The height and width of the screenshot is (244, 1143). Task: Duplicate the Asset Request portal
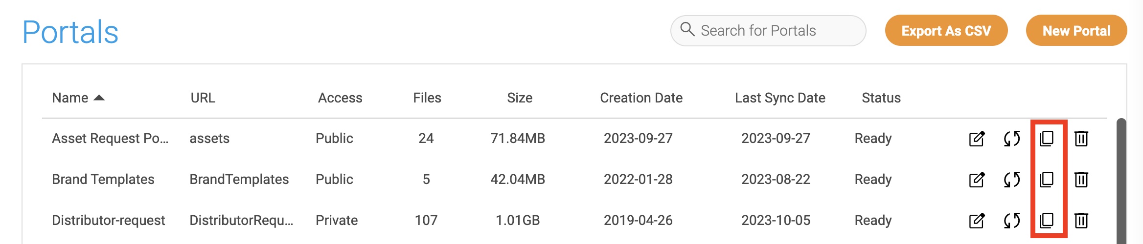(x=1047, y=139)
